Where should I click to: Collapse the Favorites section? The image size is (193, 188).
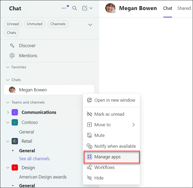[x=8, y=67]
